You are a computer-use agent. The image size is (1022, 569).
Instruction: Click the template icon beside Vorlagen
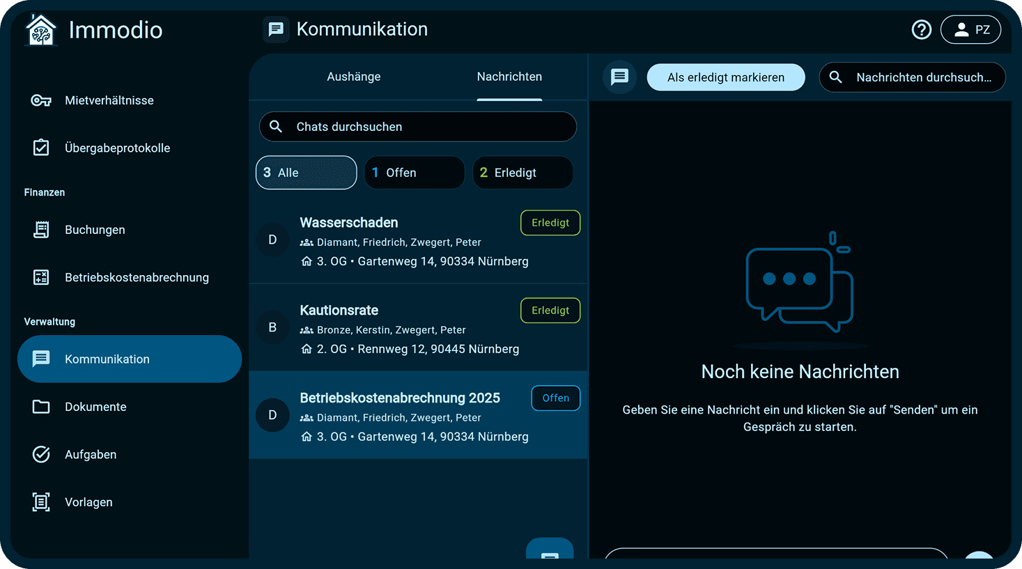pyautogui.click(x=41, y=502)
